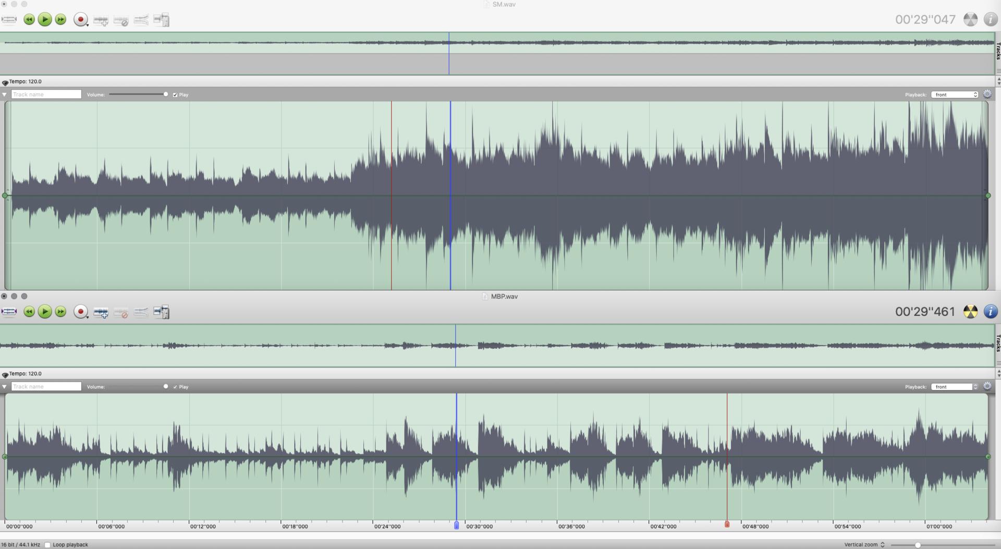
Task: Click the merge tracks icon in SM.wav toolbar
Action: coord(141,20)
